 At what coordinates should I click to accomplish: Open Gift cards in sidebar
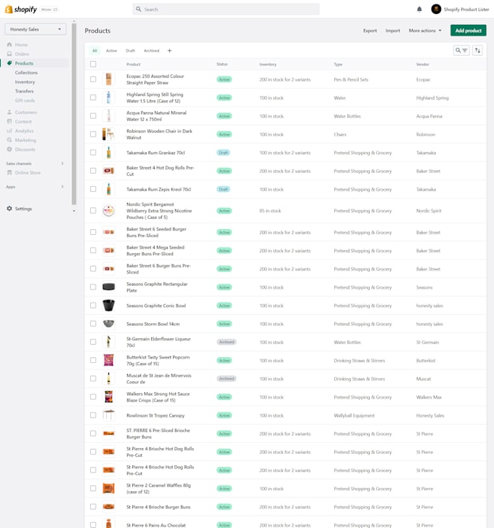click(25, 100)
